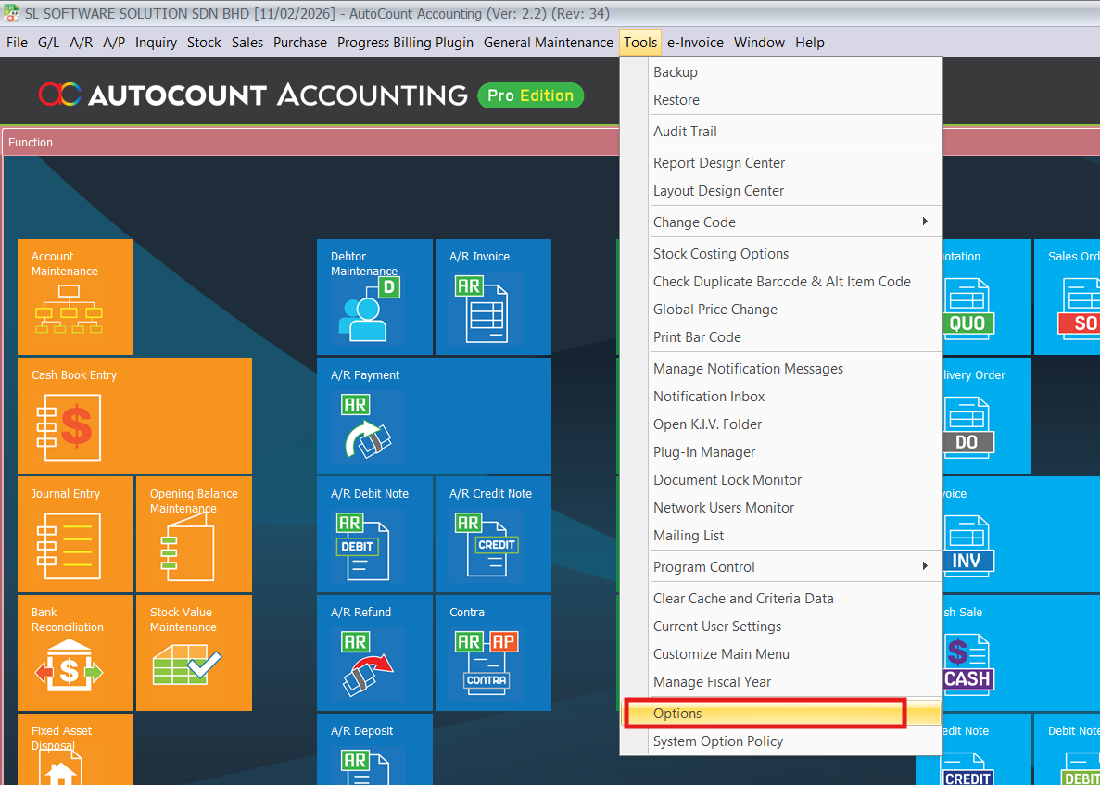Viewport: 1100px width, 785px height.
Task: Open Cash Book Entry tile
Action: (134, 415)
